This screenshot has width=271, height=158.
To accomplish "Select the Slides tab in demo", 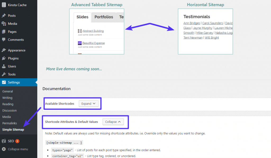I will (82, 17).
